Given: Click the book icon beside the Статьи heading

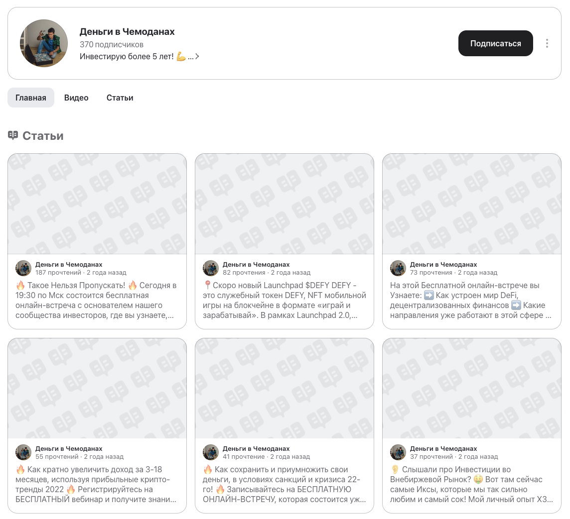Looking at the screenshot, I should click(13, 135).
